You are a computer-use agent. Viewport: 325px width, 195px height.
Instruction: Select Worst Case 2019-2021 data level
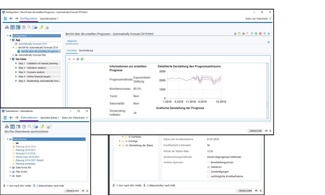click(x=28, y=157)
